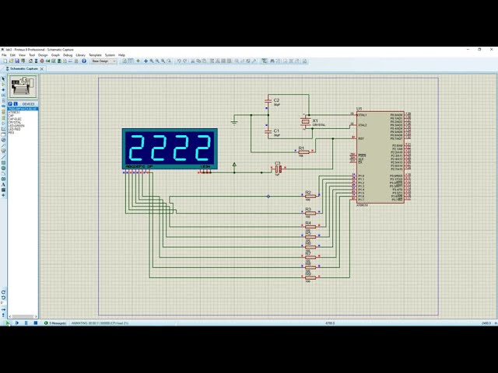Click the Save Design floppy icon

17,61
